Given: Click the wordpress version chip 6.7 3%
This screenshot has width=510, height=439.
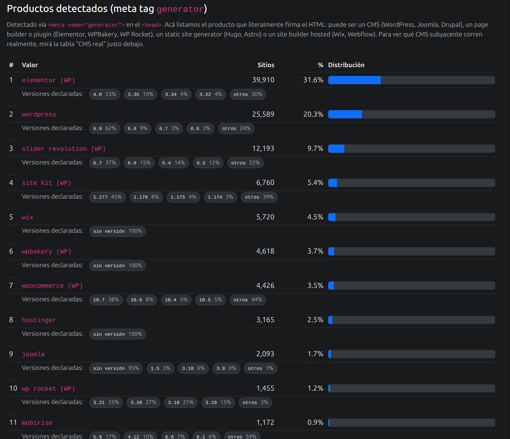Looking at the screenshot, I should [x=169, y=129].
